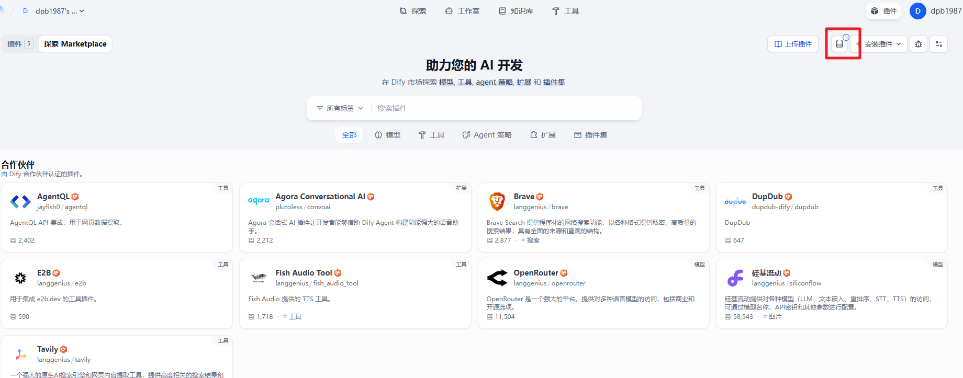Open 工作室 from the top navigation
963x378 pixels.
462,11
